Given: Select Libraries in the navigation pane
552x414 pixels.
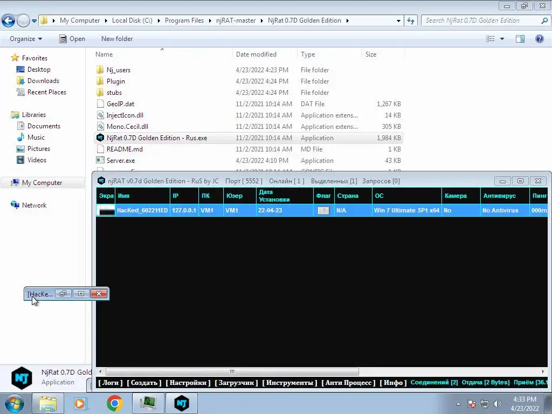Looking at the screenshot, I should point(34,115).
